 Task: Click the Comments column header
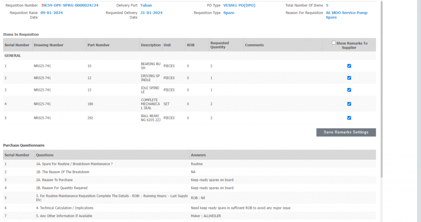[x=254, y=45]
